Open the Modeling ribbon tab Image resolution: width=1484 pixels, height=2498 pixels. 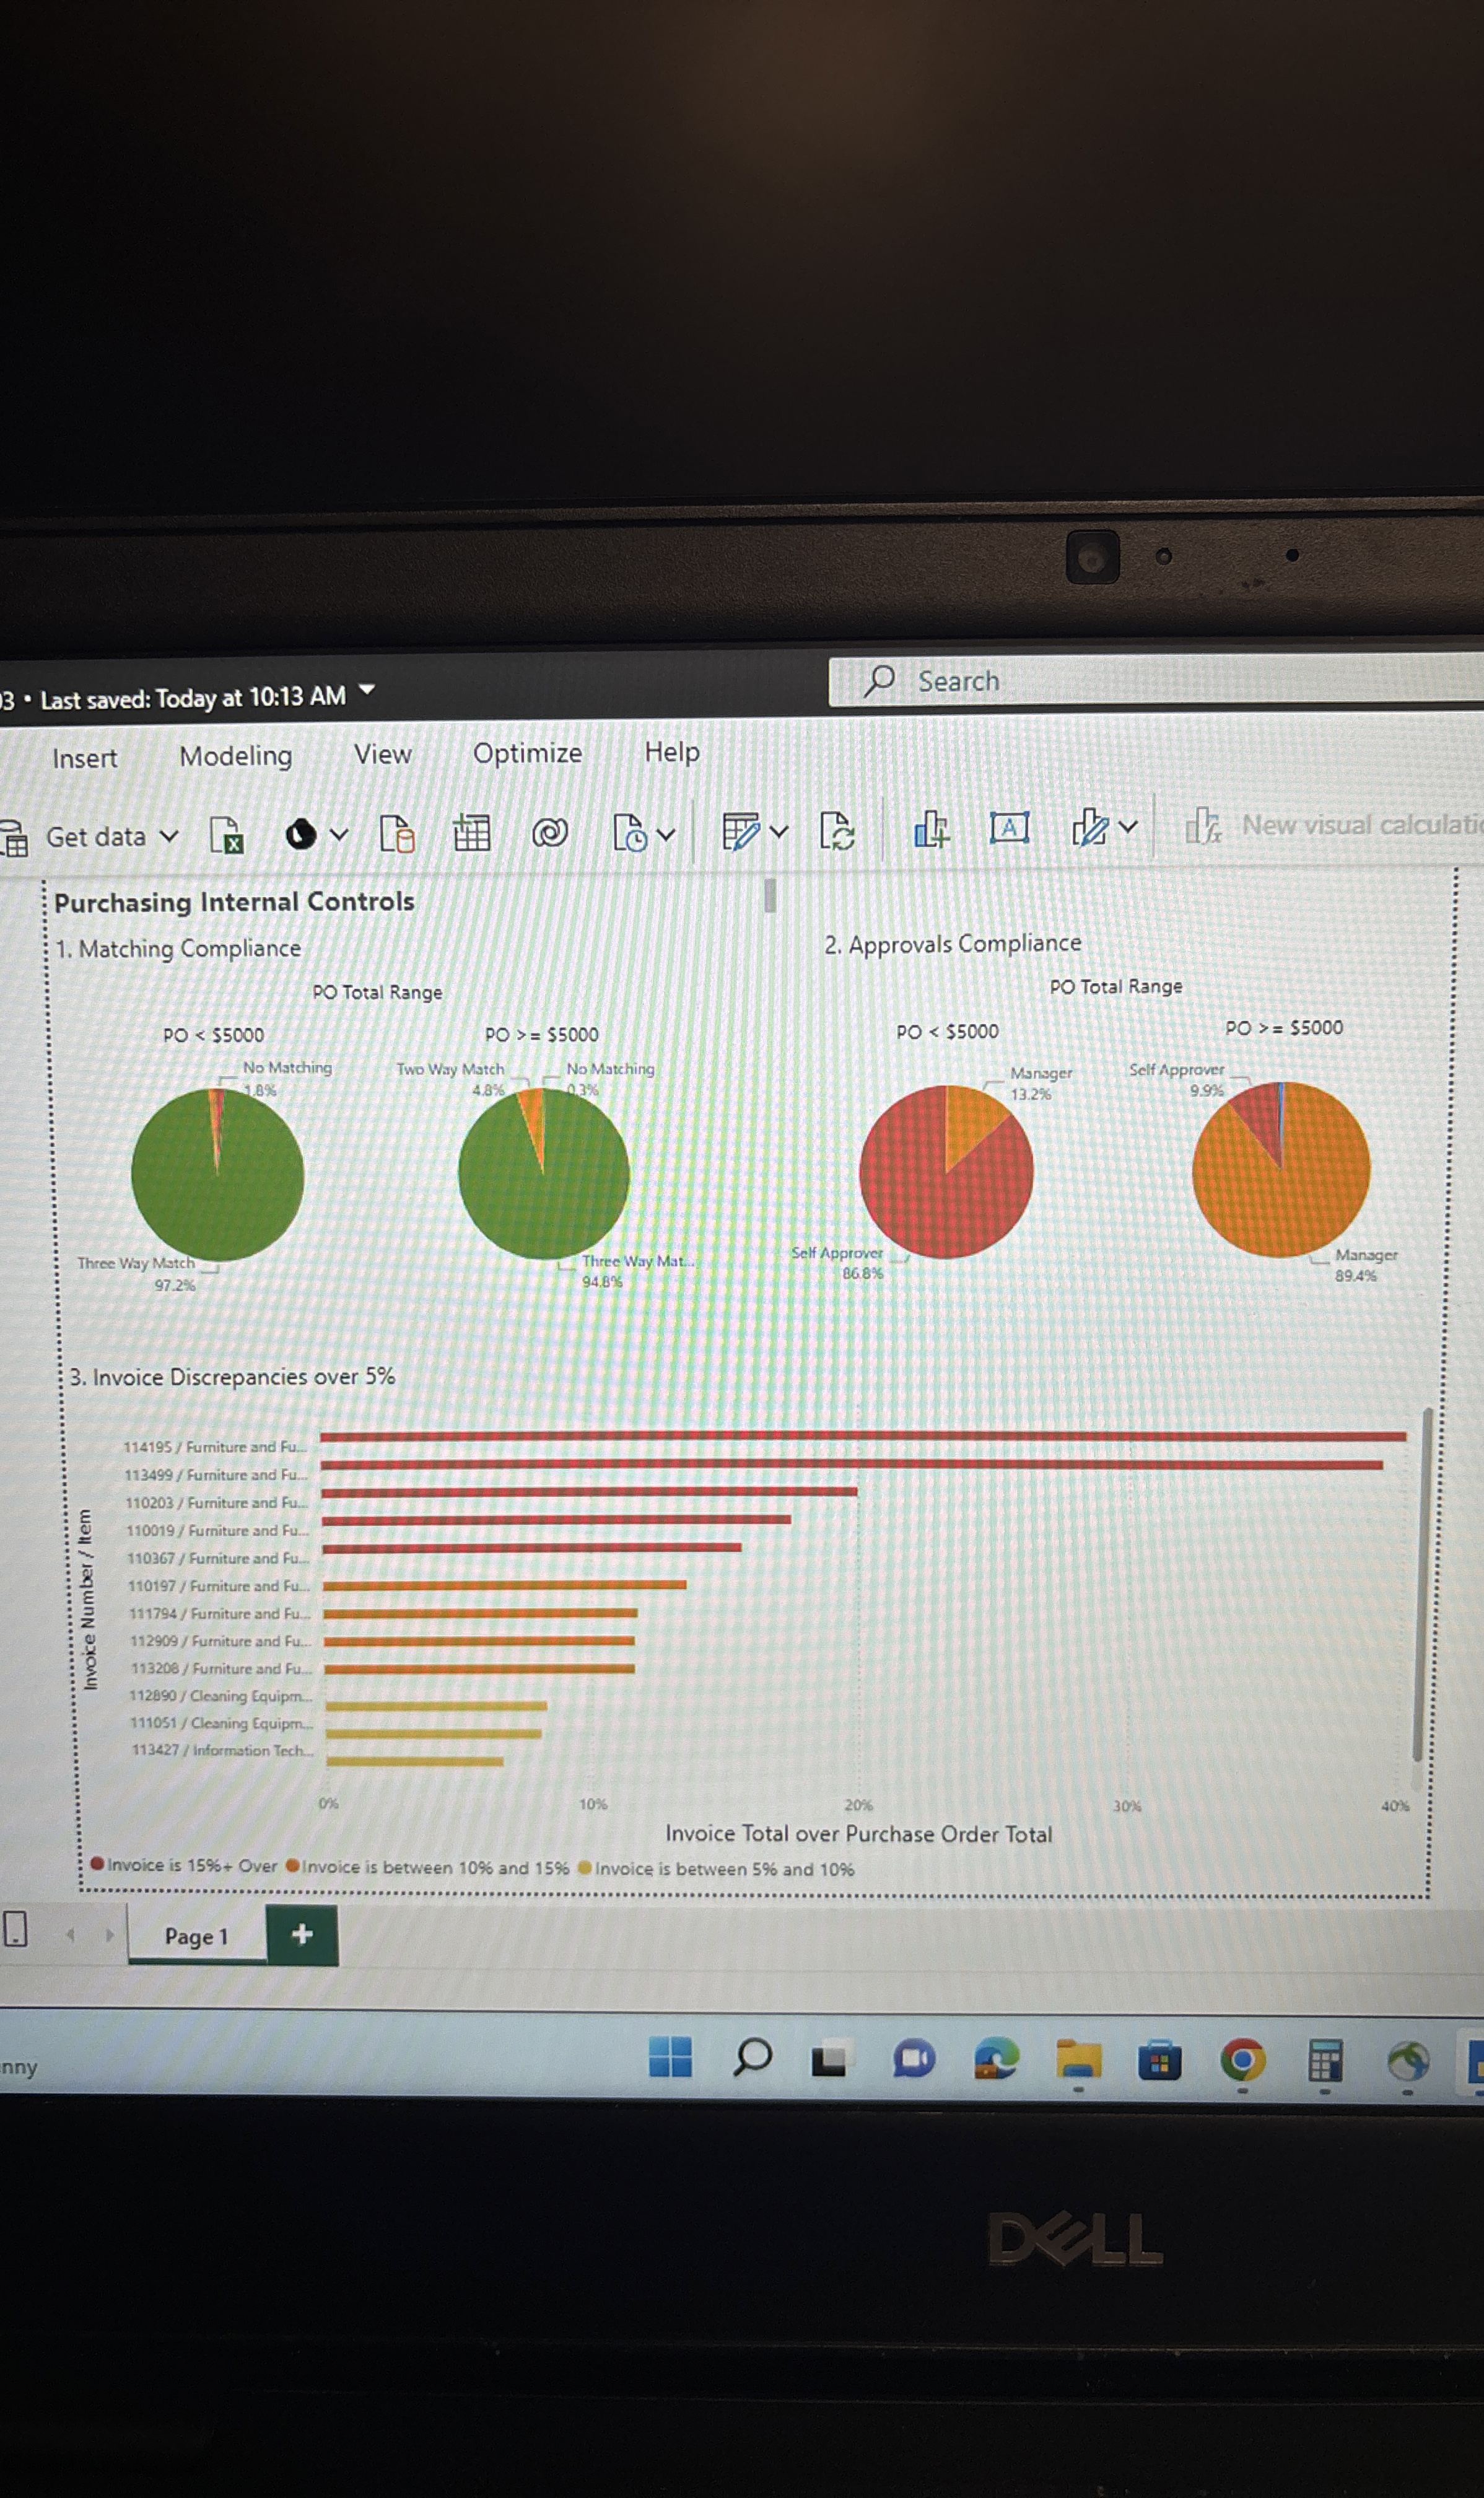[x=236, y=756]
